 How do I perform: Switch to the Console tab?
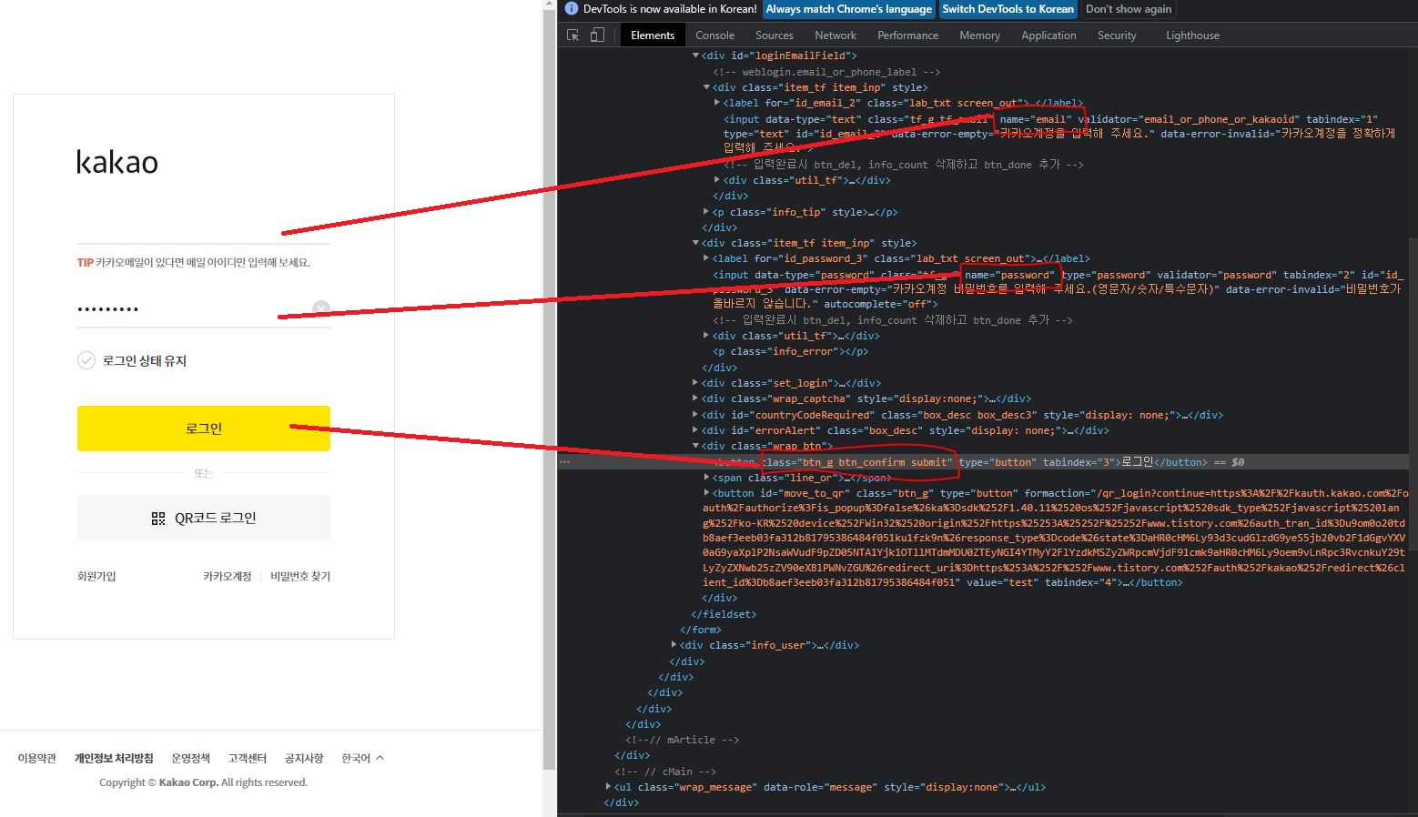coord(714,35)
